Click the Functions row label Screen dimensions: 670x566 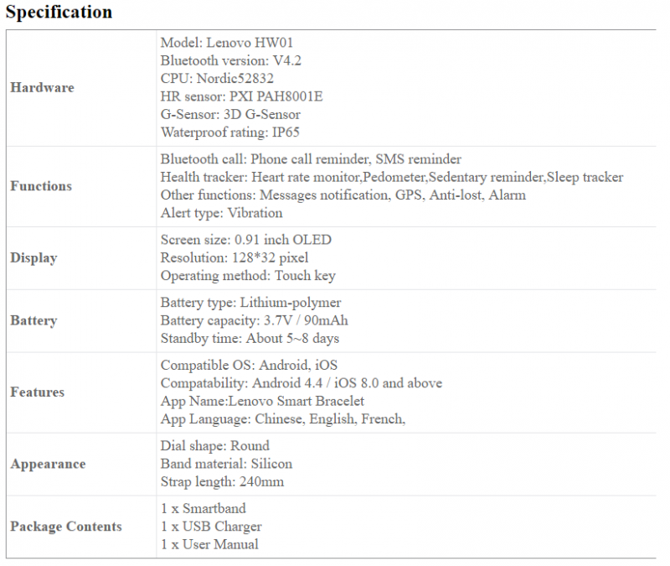click(x=41, y=186)
